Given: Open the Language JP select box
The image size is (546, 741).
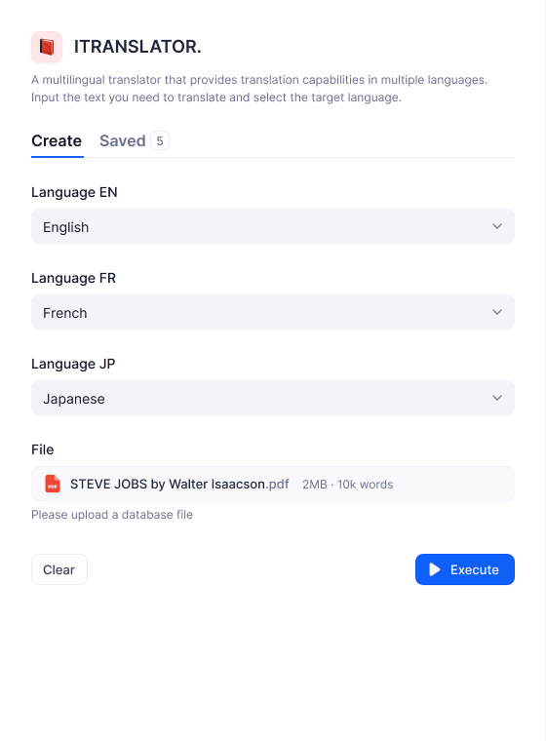Looking at the screenshot, I should 273,398.
